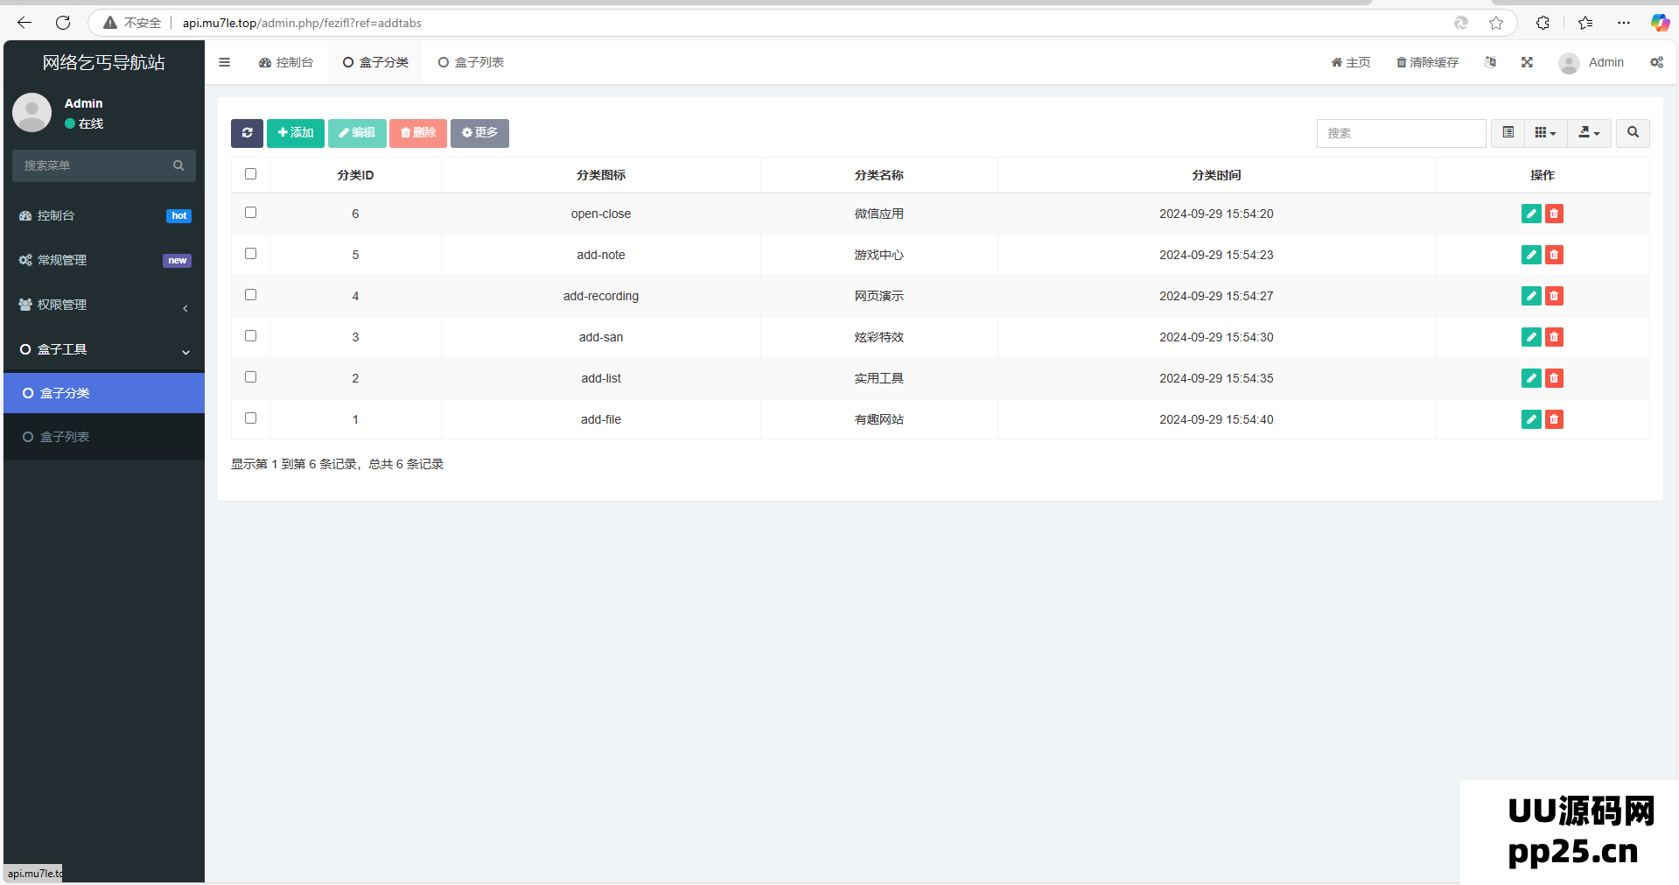1679x885 pixels.
Task: Click the green edit icon for 微信应用 row
Action: [x=1530, y=214]
